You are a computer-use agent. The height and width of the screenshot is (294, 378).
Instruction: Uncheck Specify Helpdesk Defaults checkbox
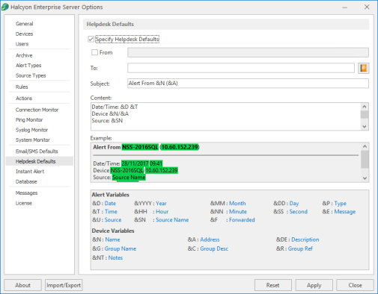tap(91, 40)
